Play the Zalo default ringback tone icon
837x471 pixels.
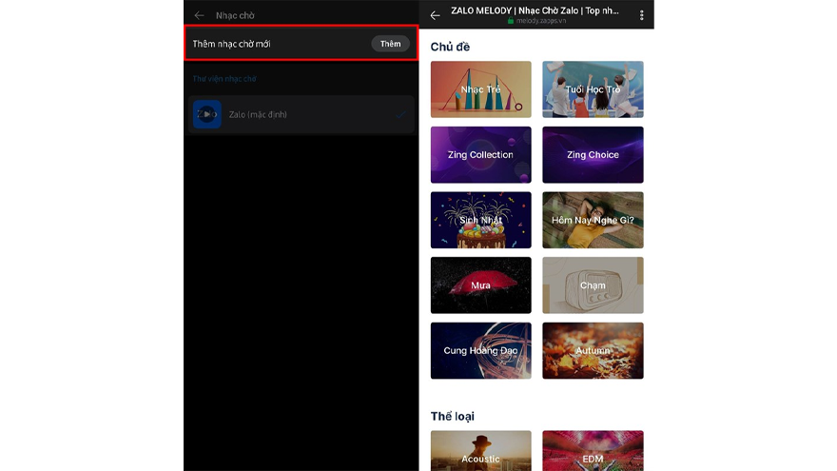(x=207, y=114)
